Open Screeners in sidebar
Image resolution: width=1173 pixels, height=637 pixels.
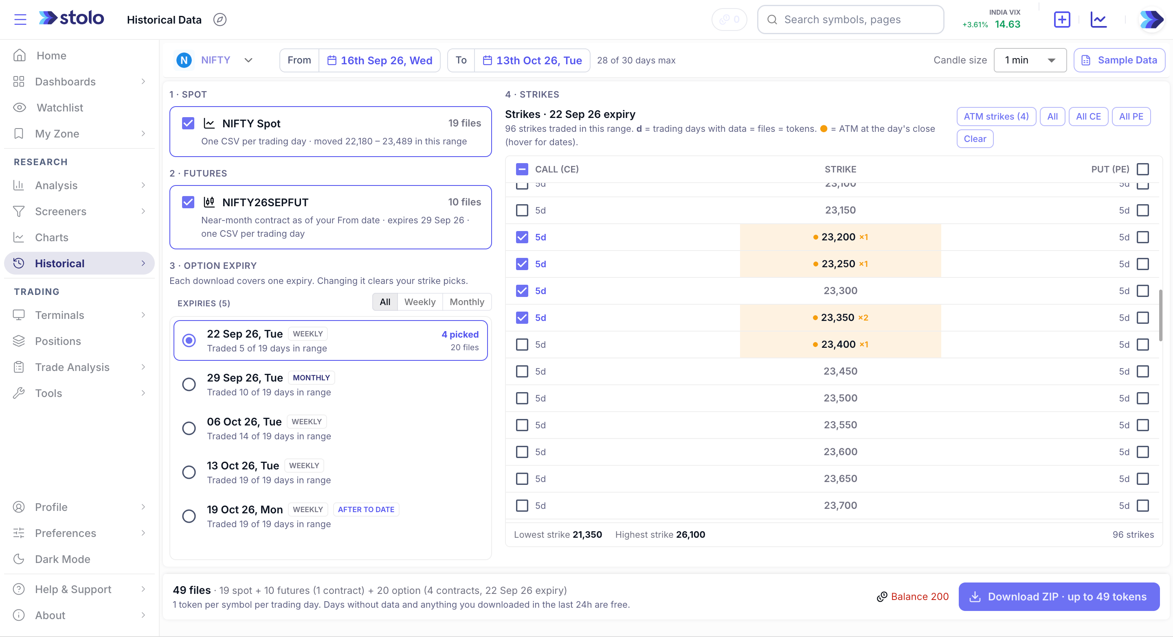pos(79,212)
